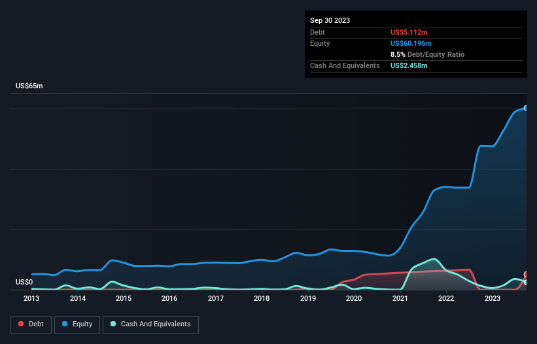
Task: Select the 2022 x-axis label
Action: 446,298
